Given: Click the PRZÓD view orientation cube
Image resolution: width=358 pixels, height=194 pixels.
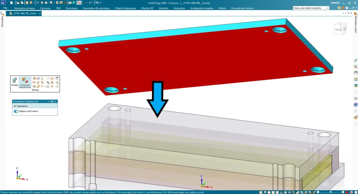Looking at the screenshot, I should [x=339, y=29].
